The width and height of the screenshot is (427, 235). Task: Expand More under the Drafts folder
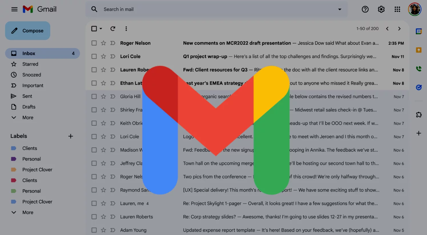click(28, 117)
